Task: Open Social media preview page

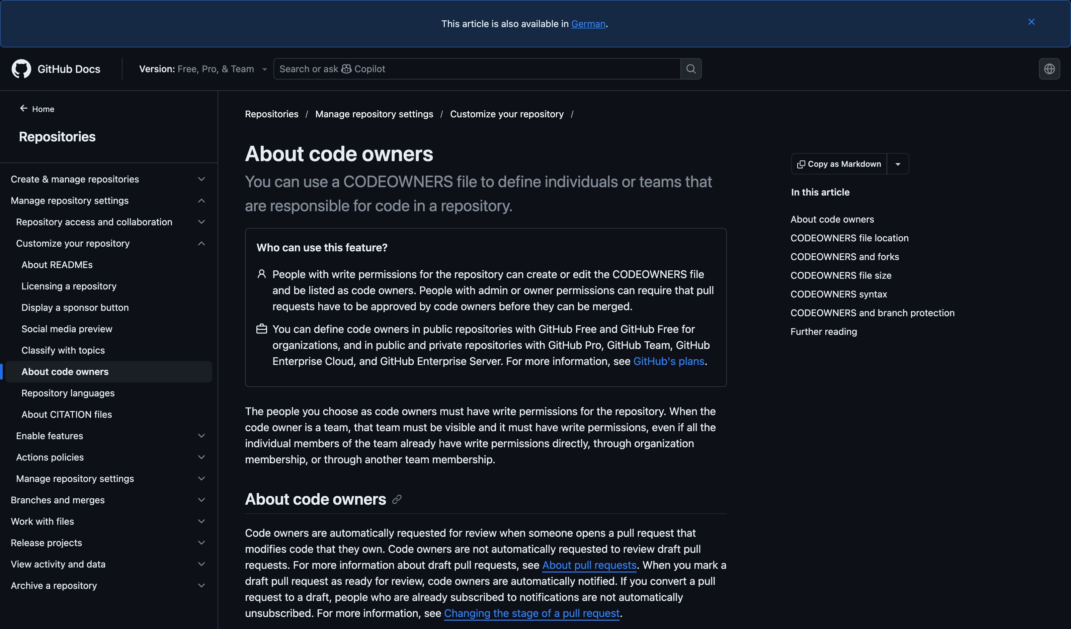Action: 67,329
